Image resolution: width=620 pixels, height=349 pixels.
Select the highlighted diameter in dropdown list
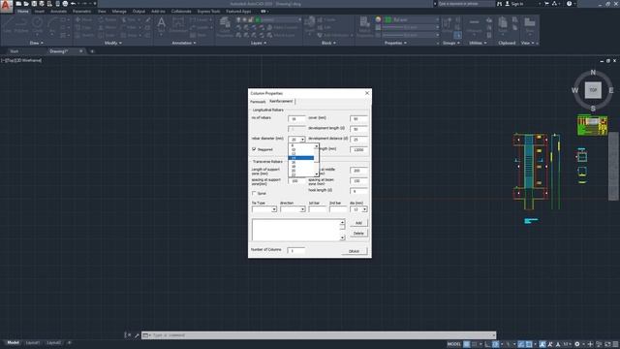301,158
